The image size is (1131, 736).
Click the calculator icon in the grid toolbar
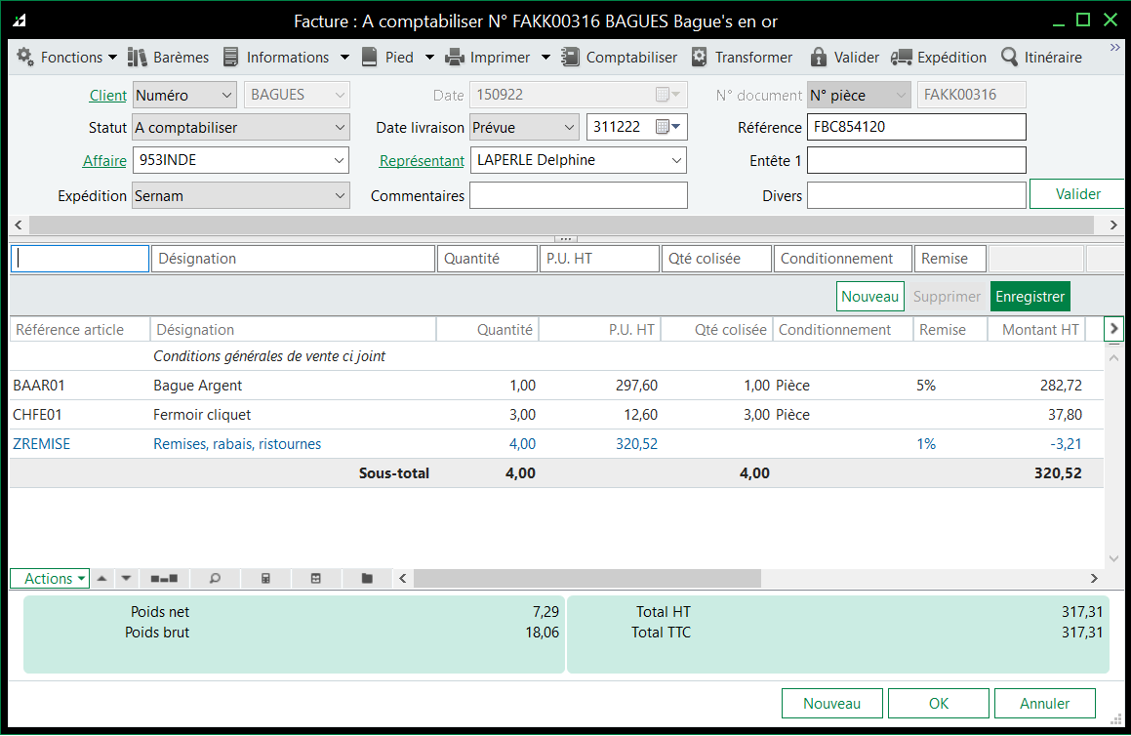(265, 578)
